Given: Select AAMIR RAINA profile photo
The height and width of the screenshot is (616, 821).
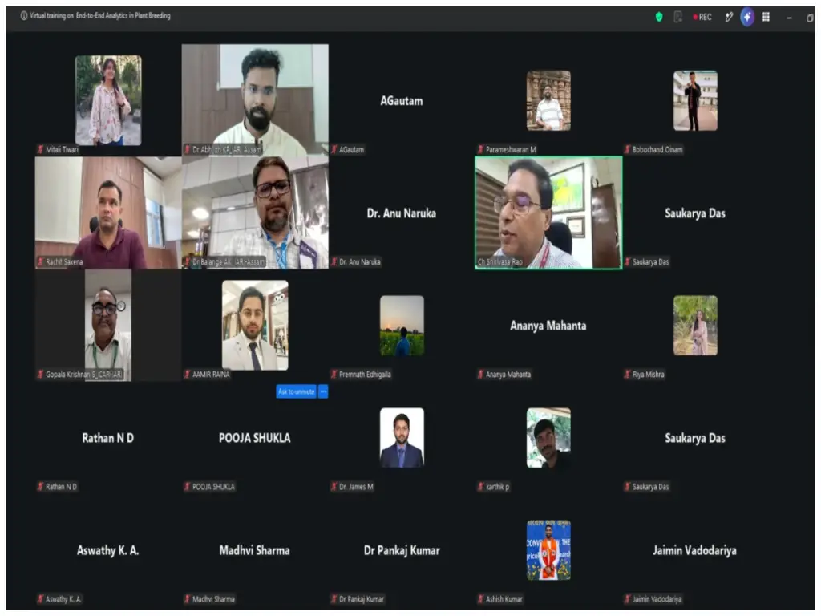Looking at the screenshot, I should [255, 325].
